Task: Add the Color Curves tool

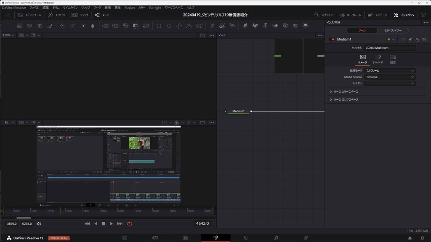Action: tap(72, 26)
